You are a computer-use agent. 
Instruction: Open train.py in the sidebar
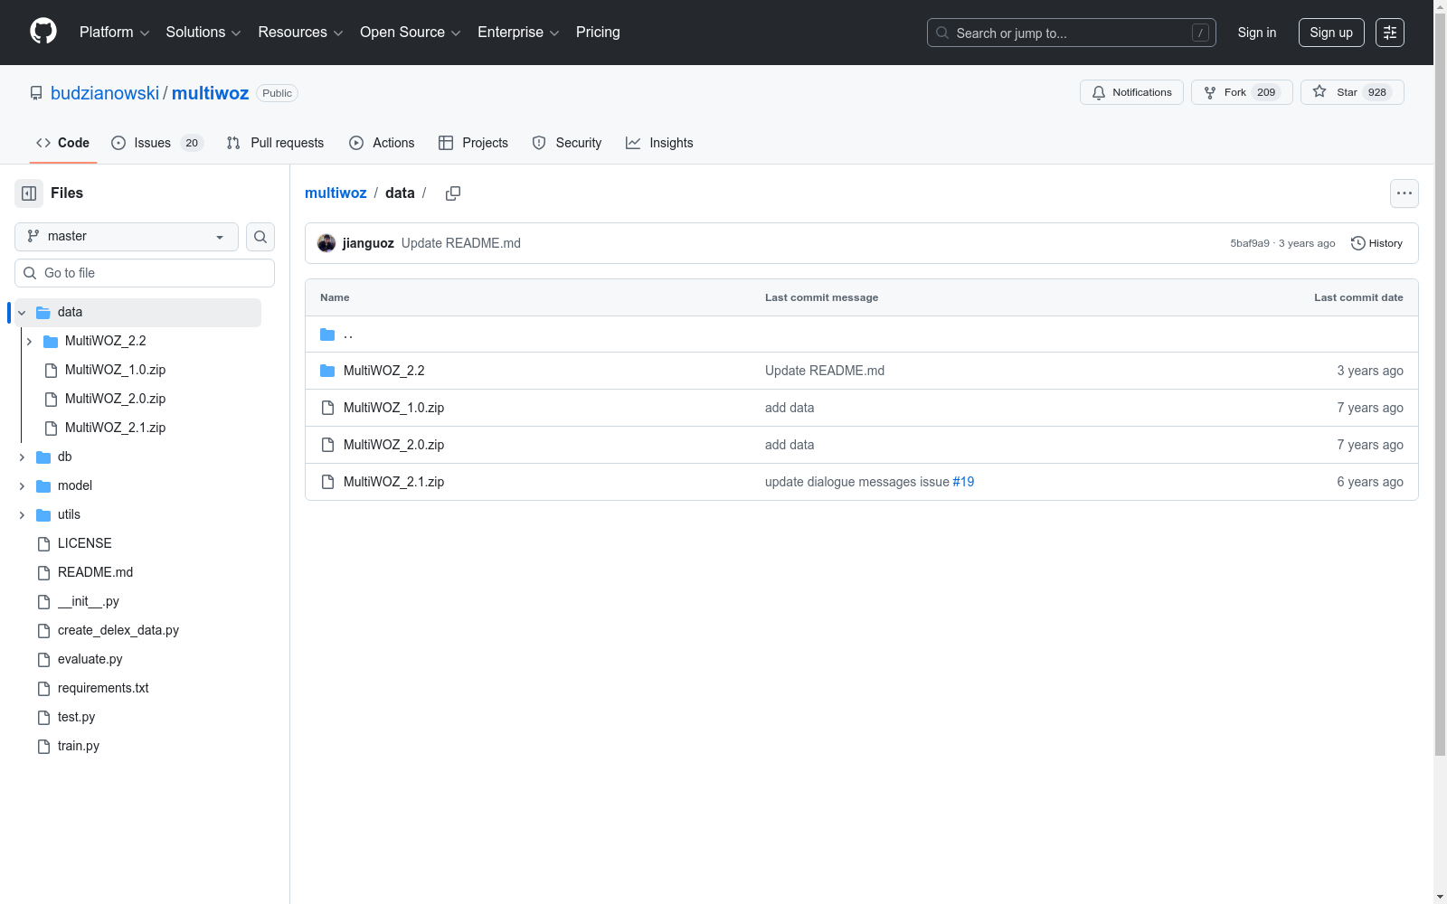(79, 746)
